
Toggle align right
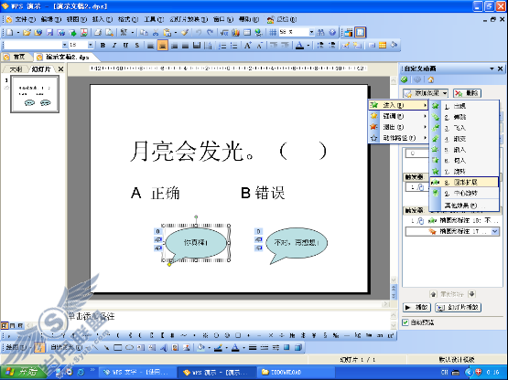[x=174, y=46]
